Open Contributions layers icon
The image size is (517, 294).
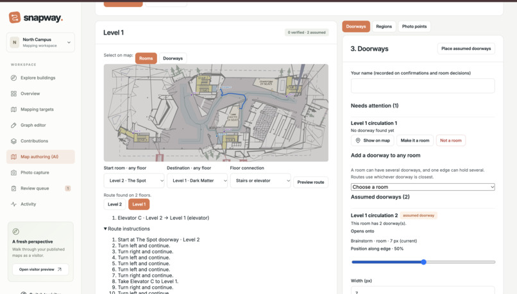13,141
